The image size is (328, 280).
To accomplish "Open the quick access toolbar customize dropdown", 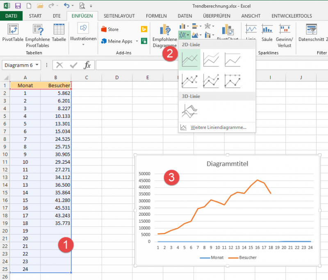I will (91, 6).
